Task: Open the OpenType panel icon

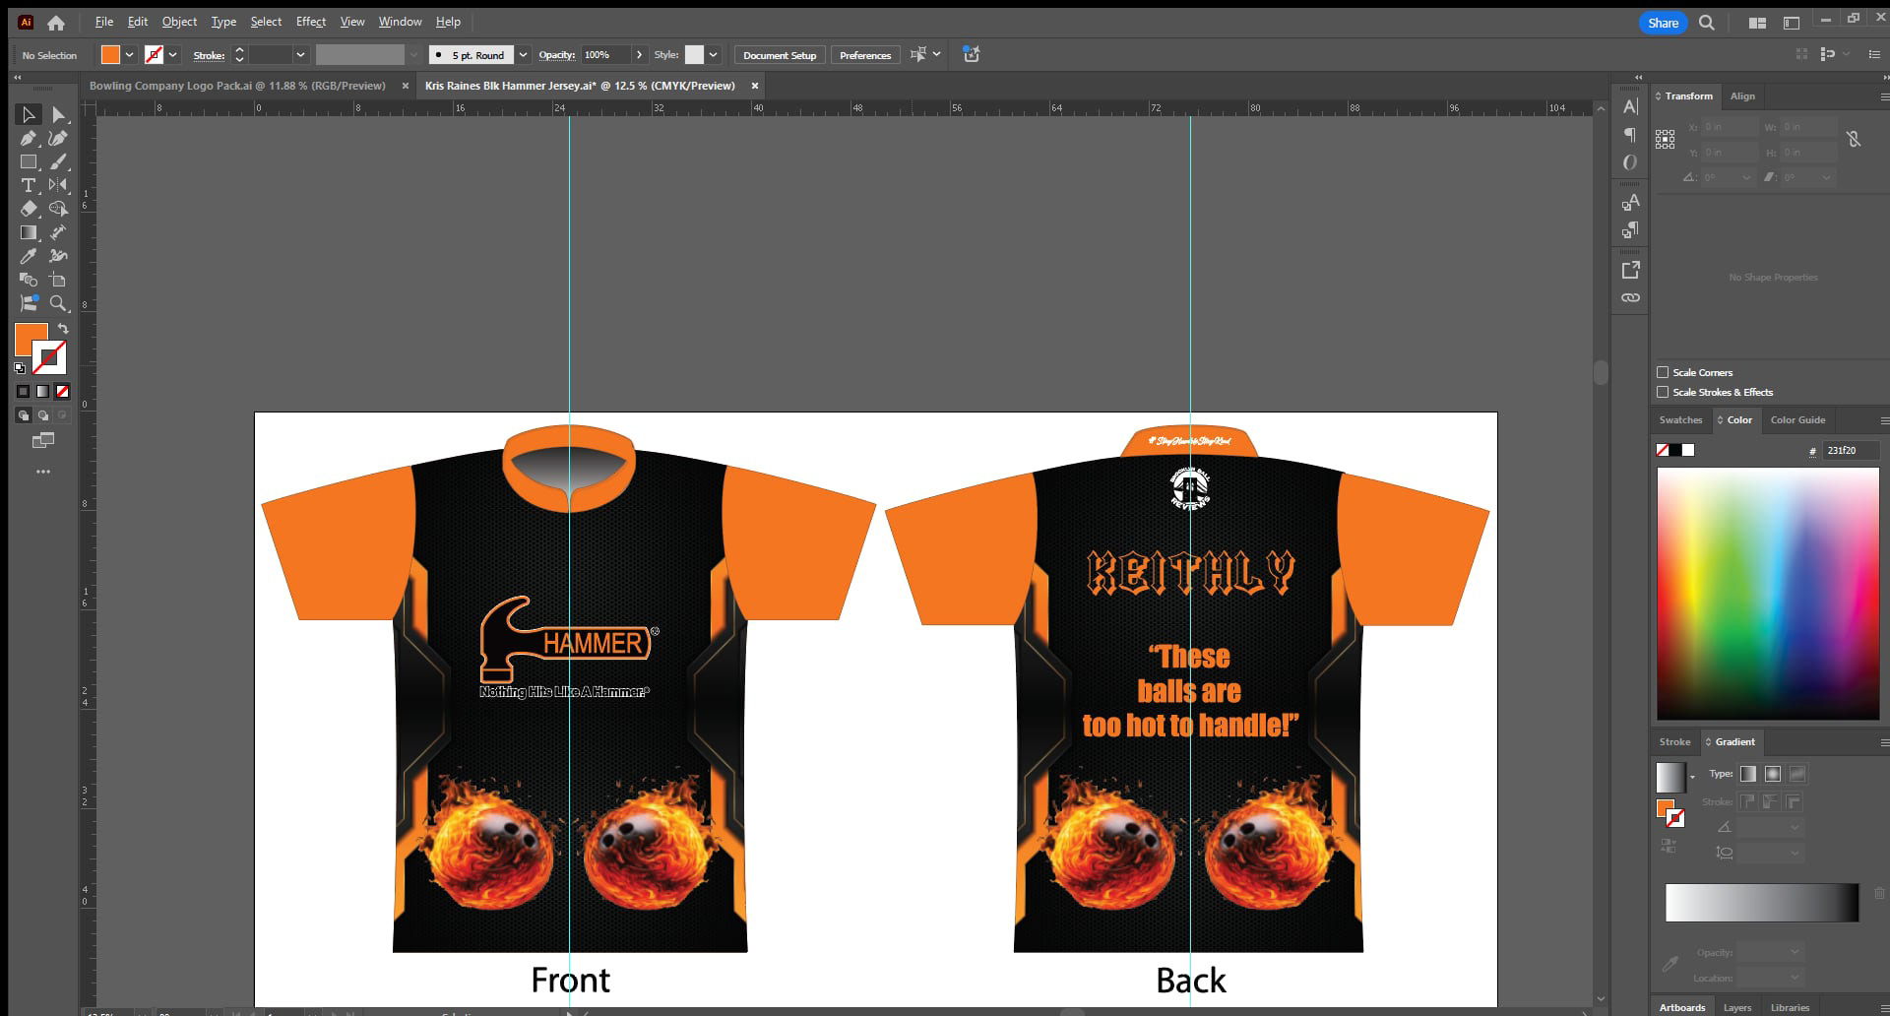Action: tap(1630, 162)
